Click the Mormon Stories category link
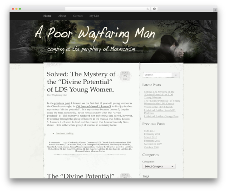 [98, 151]
